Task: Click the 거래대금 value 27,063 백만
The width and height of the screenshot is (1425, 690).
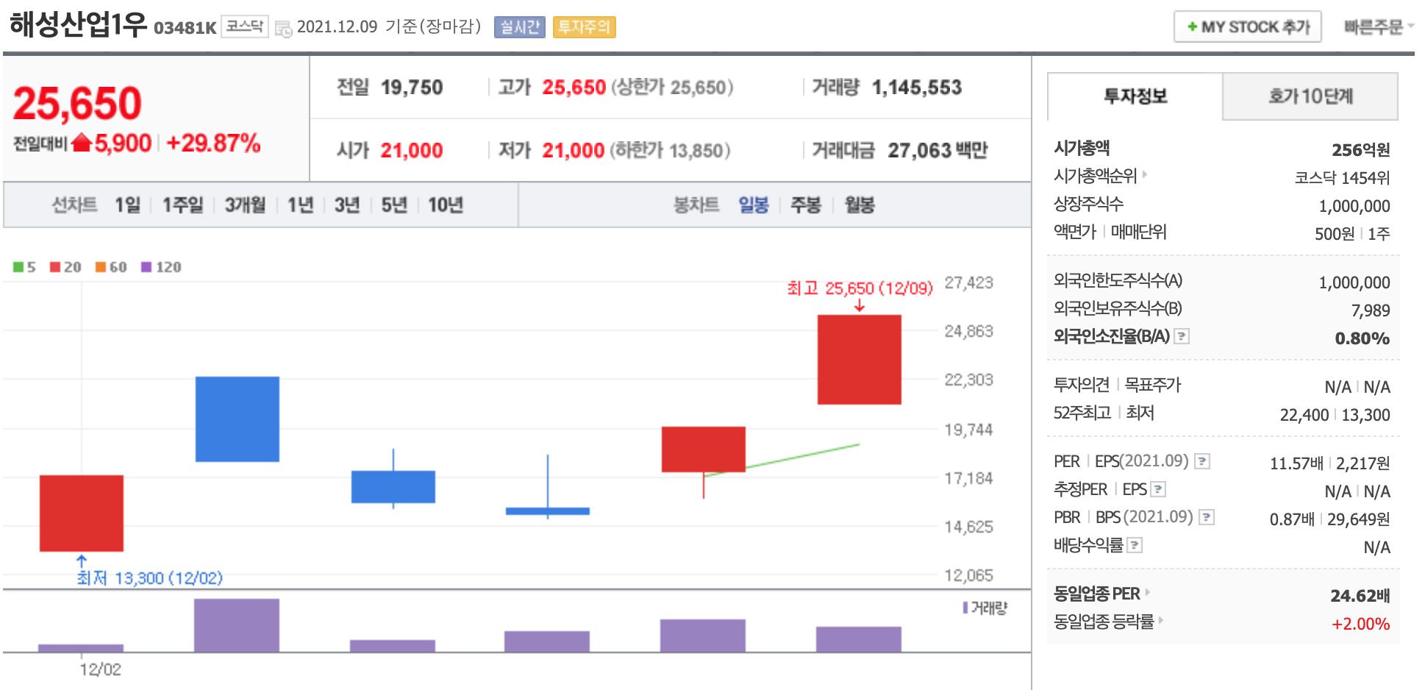Action: [938, 151]
